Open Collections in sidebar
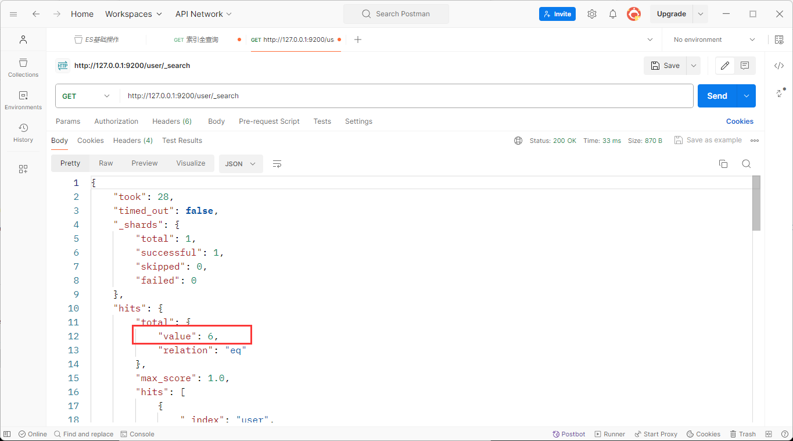 pos(23,67)
